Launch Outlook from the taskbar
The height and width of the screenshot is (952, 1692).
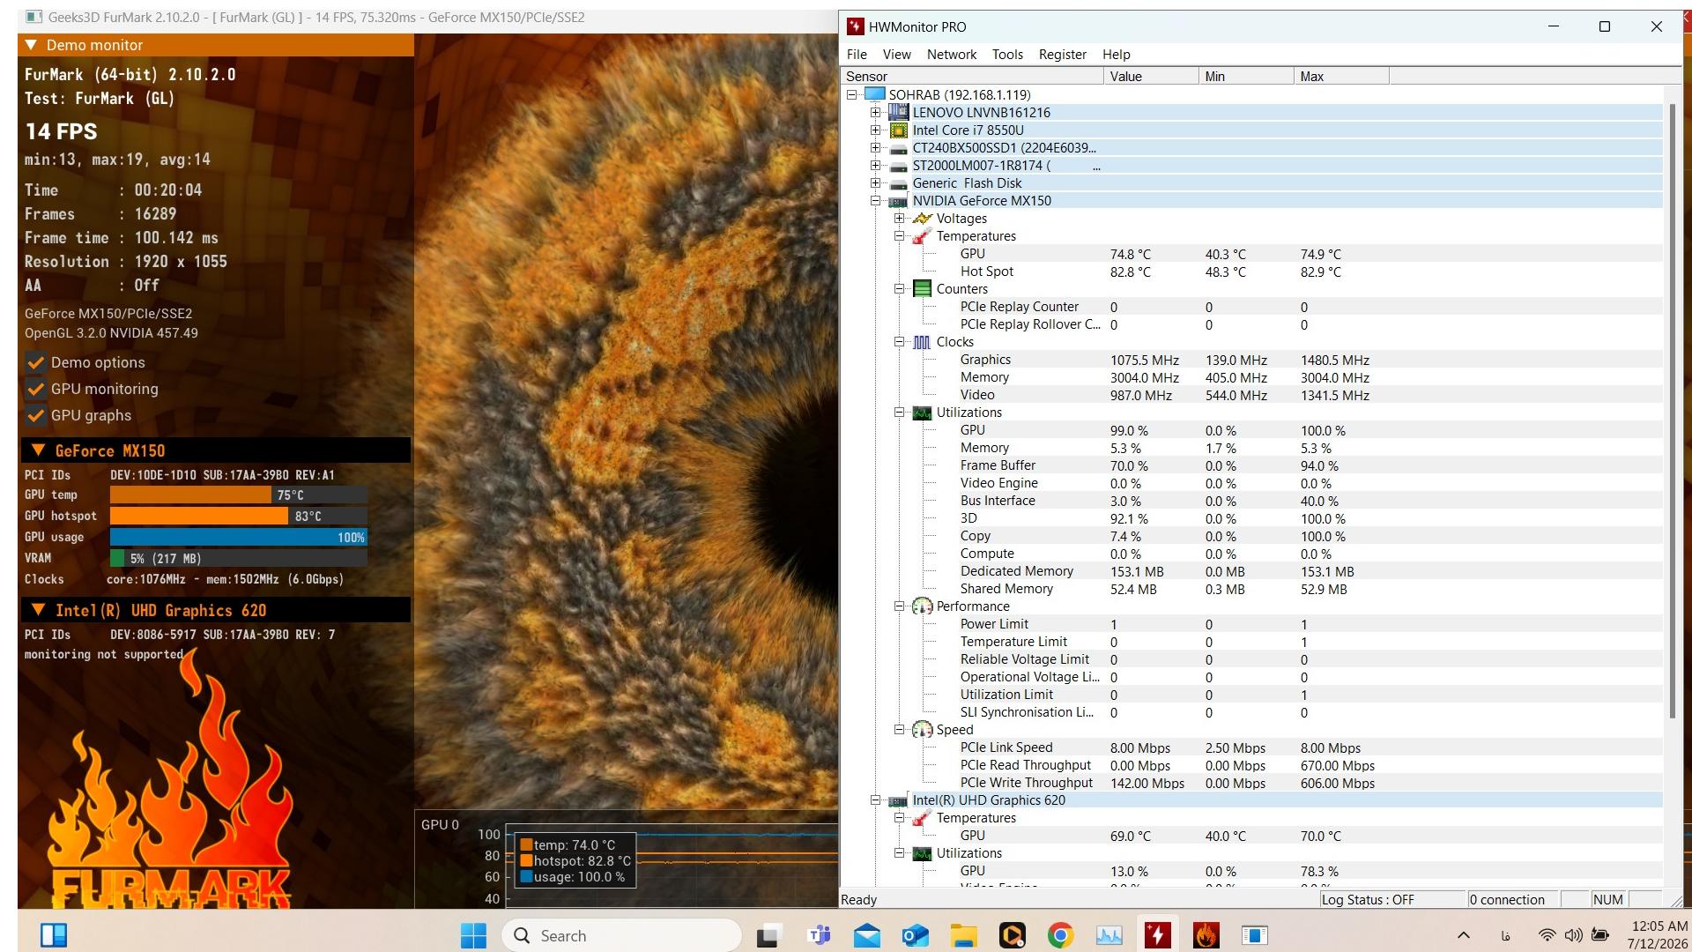pos(916,935)
